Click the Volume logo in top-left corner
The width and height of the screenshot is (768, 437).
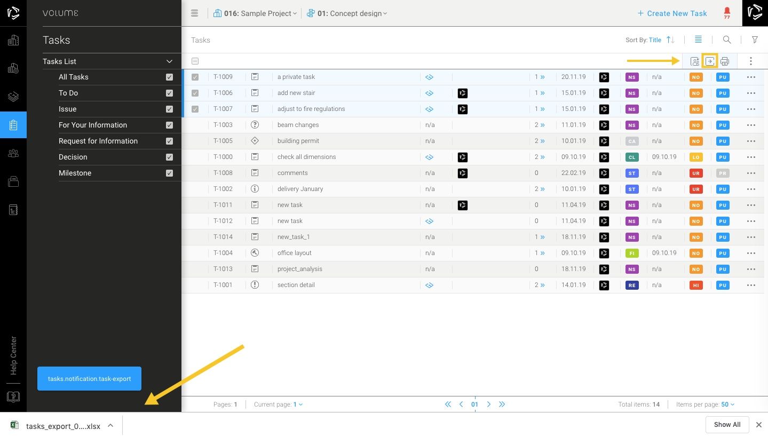point(13,13)
